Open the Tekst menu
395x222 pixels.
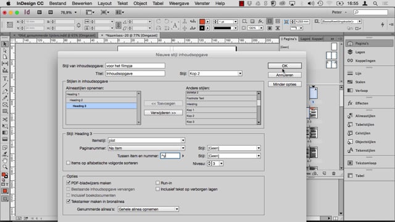pos(122,4)
